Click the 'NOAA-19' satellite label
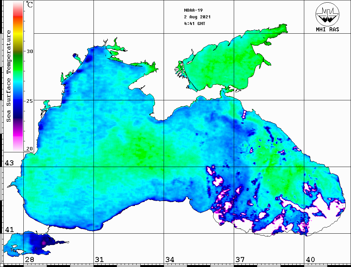The width and height of the screenshot is (351, 267). click(x=193, y=10)
